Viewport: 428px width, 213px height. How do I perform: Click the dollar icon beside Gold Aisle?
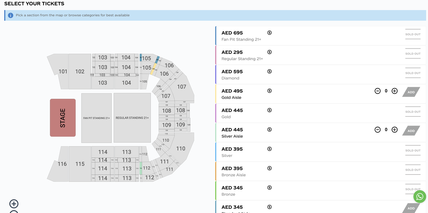[269, 91]
